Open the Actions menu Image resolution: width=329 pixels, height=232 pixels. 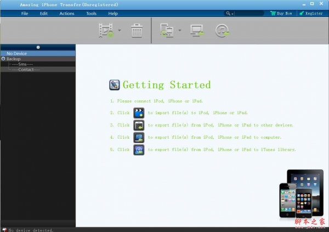pos(67,13)
